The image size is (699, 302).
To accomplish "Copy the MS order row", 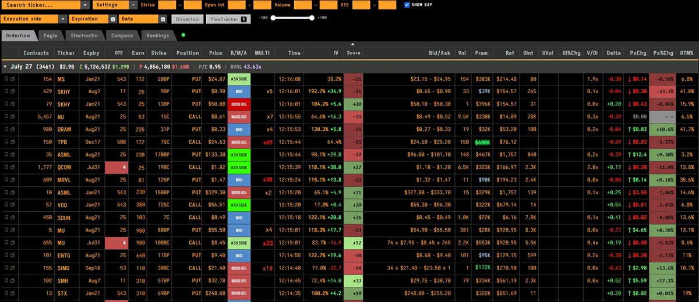I will tap(12, 79).
